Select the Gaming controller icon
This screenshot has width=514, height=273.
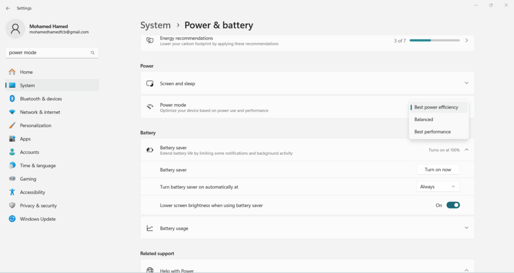point(12,179)
